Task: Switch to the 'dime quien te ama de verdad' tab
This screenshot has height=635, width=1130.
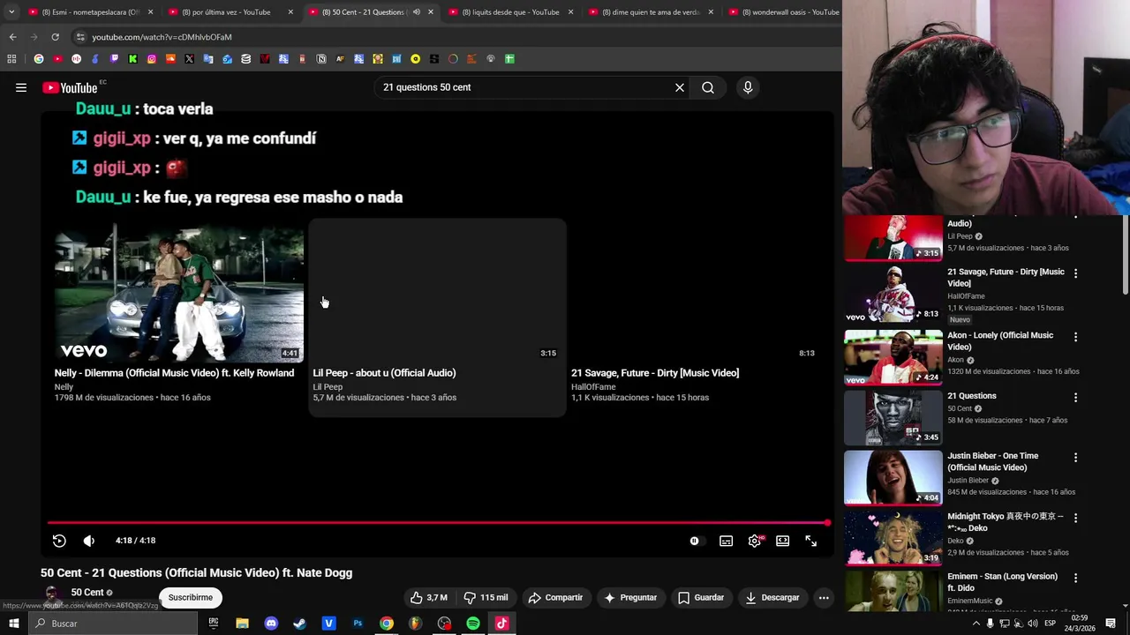Action: click(649, 12)
